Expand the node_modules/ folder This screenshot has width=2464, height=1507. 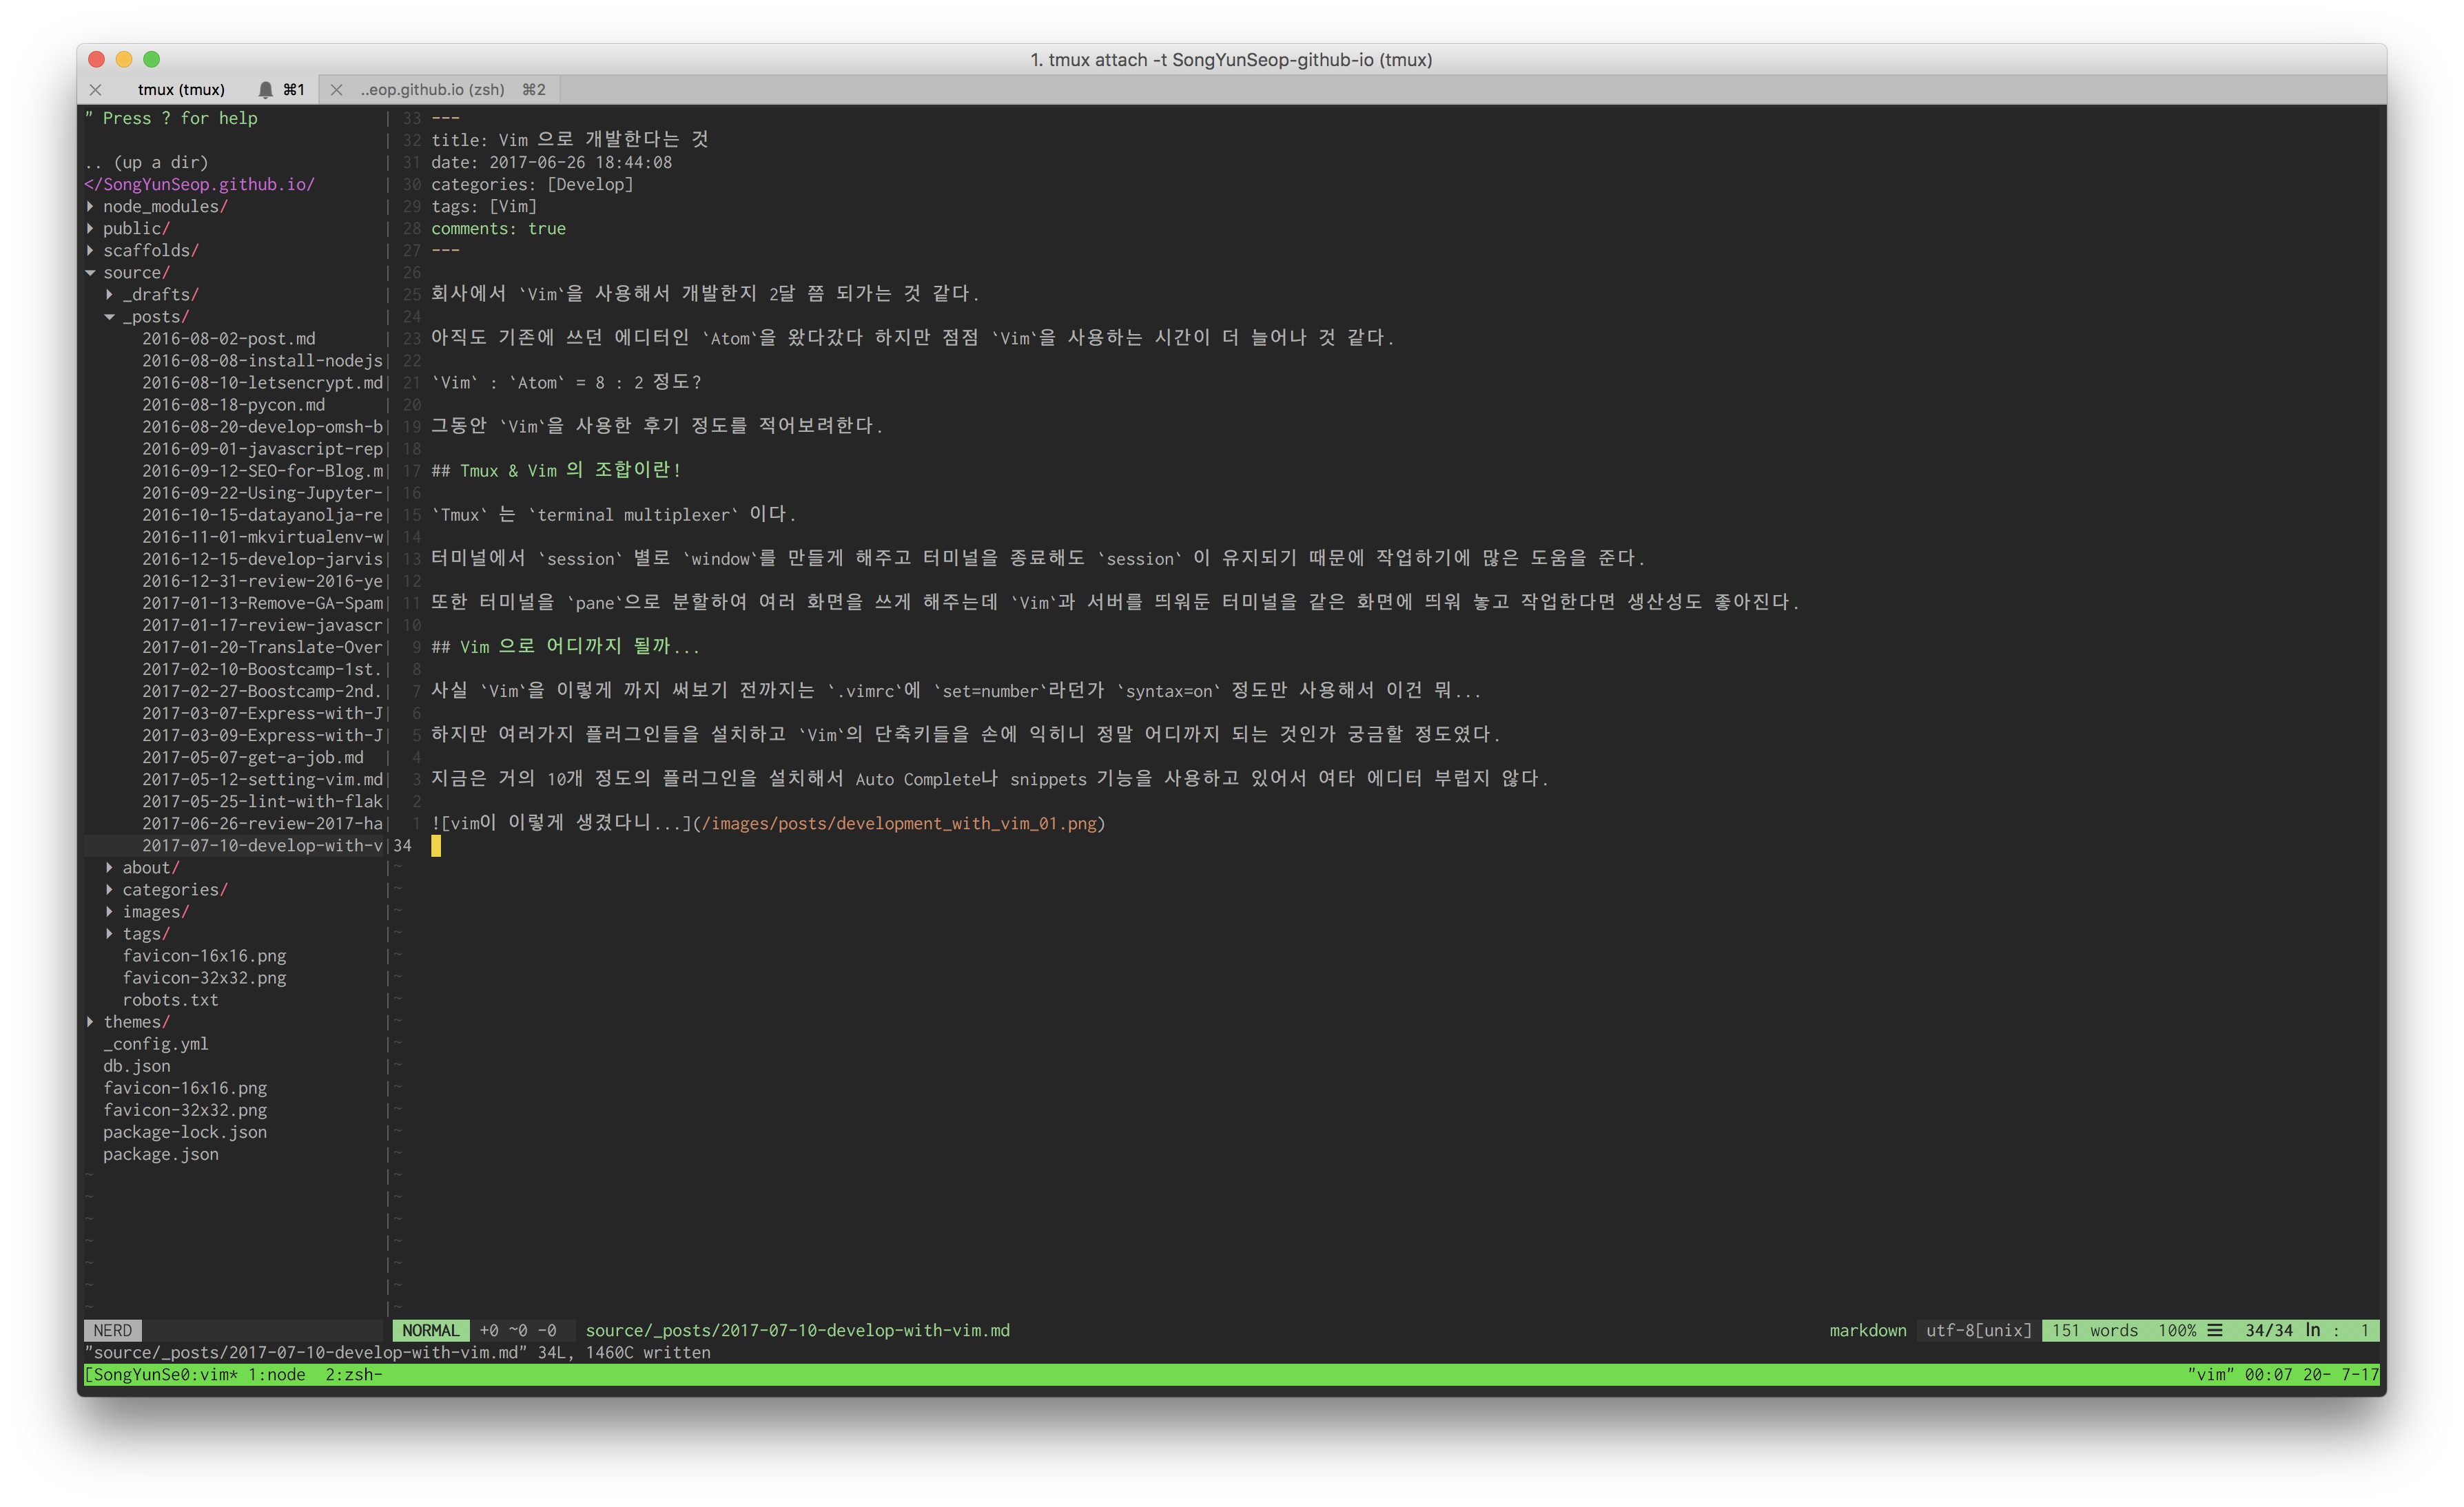tap(90, 207)
